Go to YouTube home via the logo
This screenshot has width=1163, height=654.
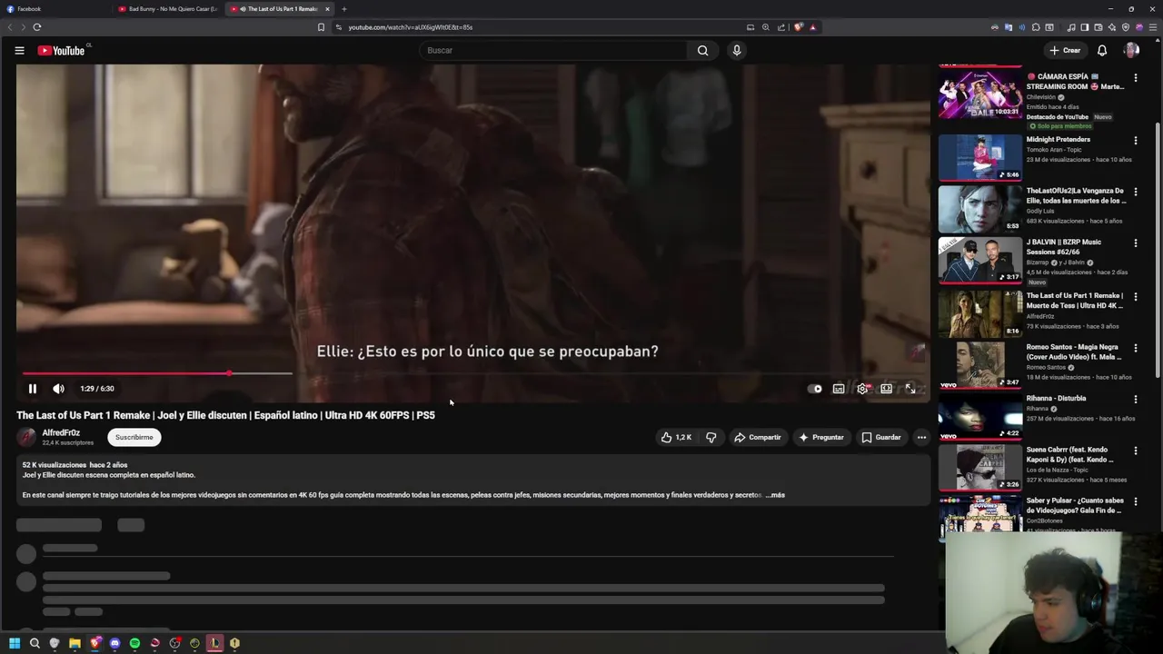(61, 51)
